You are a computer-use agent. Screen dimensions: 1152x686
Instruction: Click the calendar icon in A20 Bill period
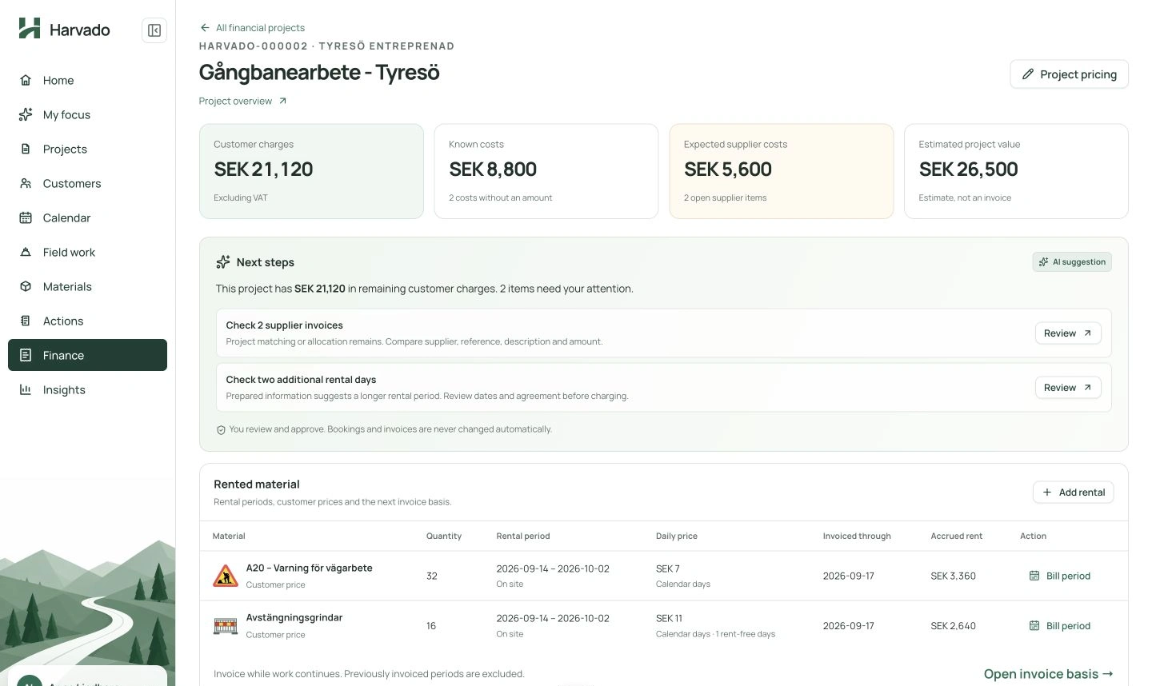(1034, 576)
